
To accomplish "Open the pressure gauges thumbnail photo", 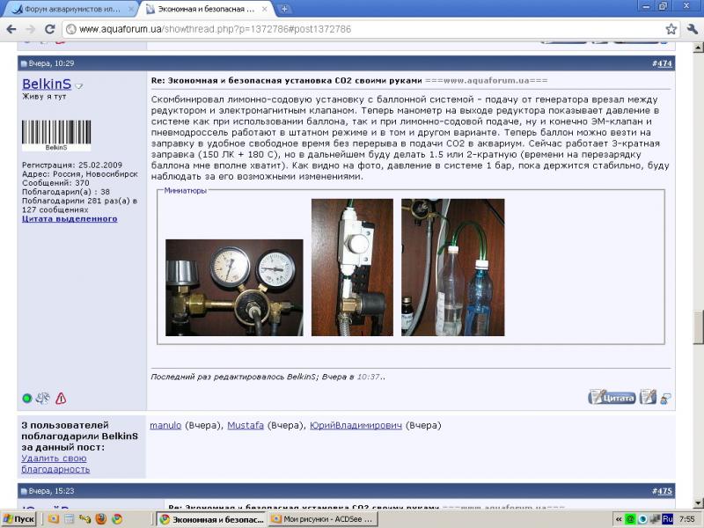I will pyautogui.click(x=234, y=288).
